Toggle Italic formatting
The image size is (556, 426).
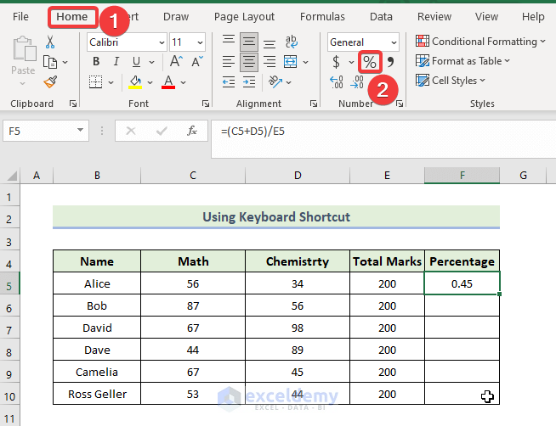pyautogui.click(x=115, y=62)
